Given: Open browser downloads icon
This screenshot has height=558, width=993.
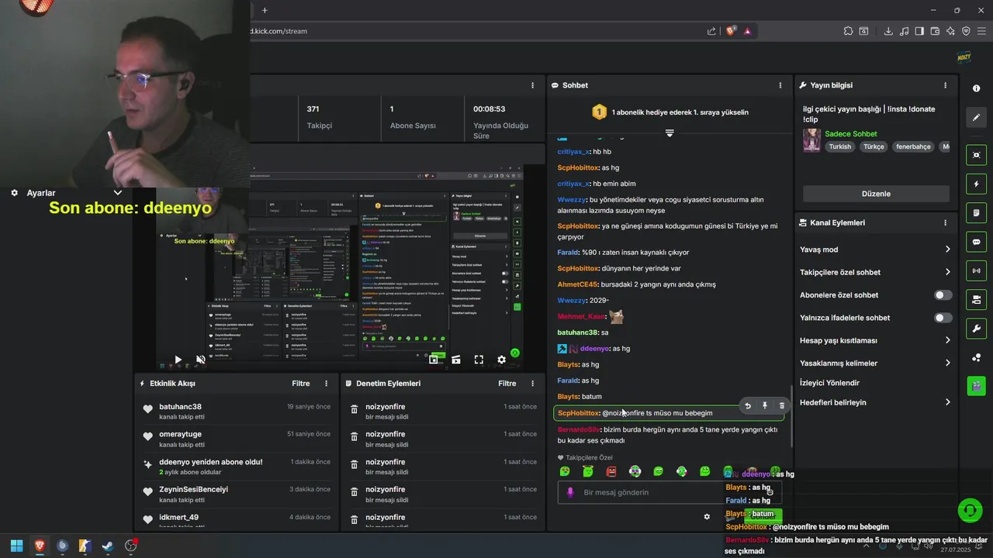Looking at the screenshot, I should pos(888,31).
